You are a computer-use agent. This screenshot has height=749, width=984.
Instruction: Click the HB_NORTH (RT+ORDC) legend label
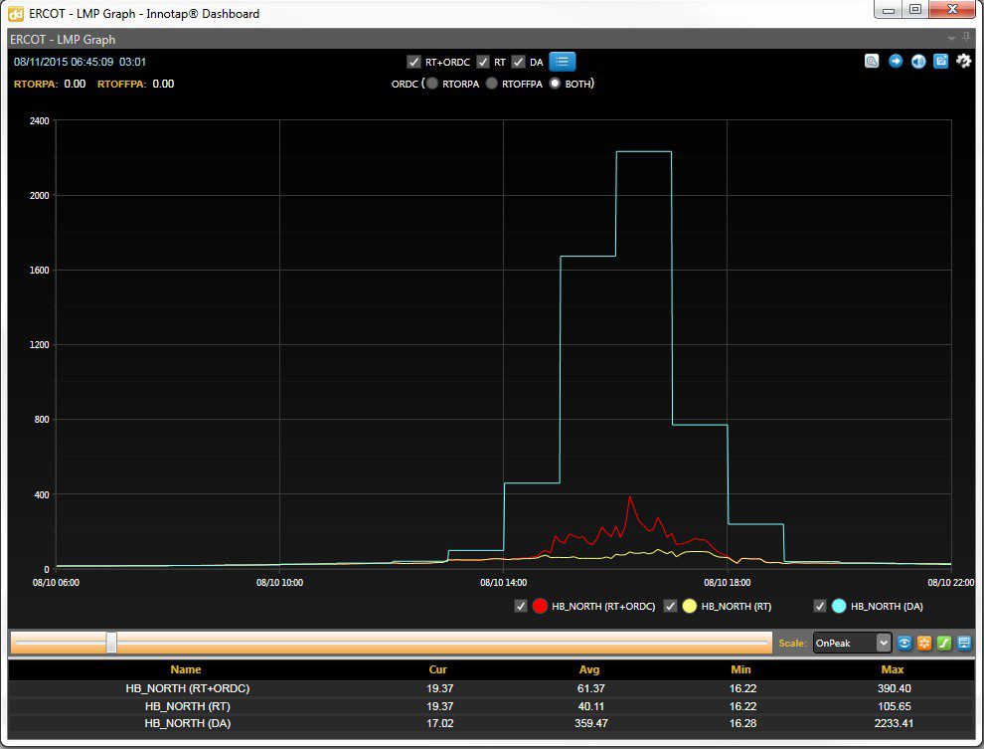[x=603, y=606]
